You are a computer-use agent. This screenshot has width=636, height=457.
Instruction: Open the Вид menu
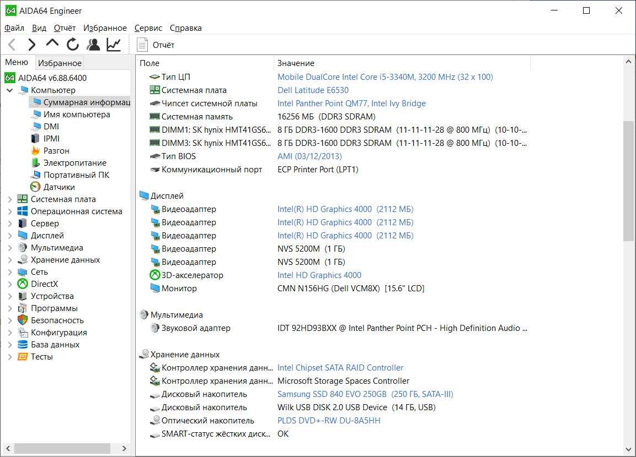39,28
